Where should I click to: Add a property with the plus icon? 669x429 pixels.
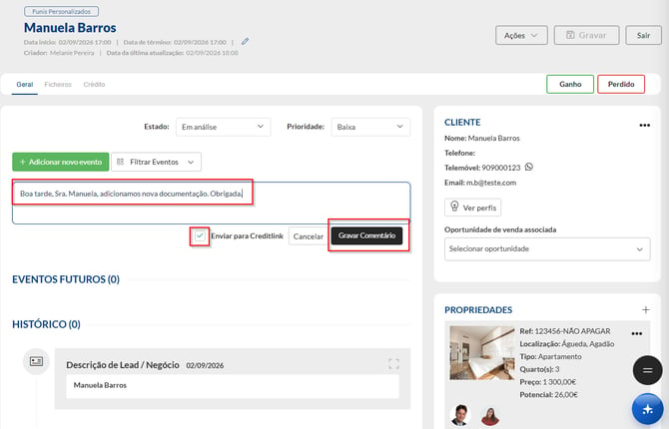[645, 309]
